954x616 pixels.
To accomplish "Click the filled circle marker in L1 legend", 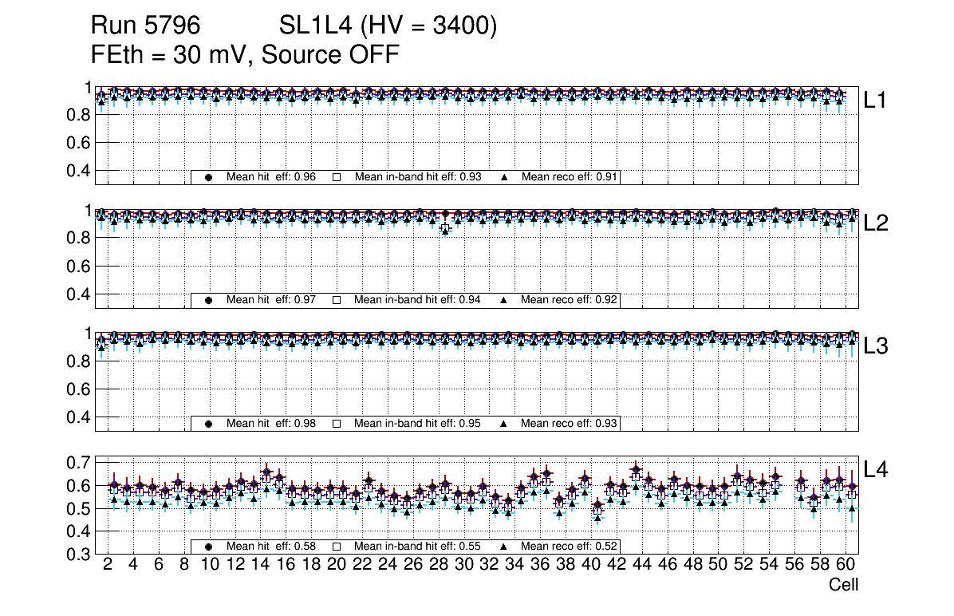I will click(x=209, y=177).
